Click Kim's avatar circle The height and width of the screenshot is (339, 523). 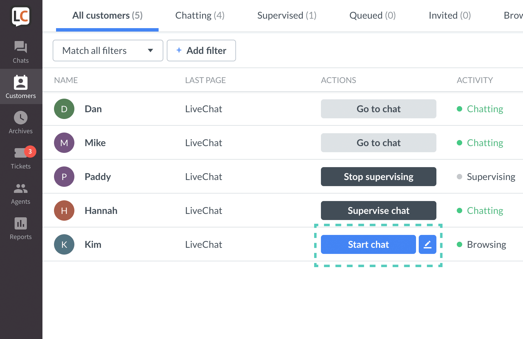[x=64, y=244]
